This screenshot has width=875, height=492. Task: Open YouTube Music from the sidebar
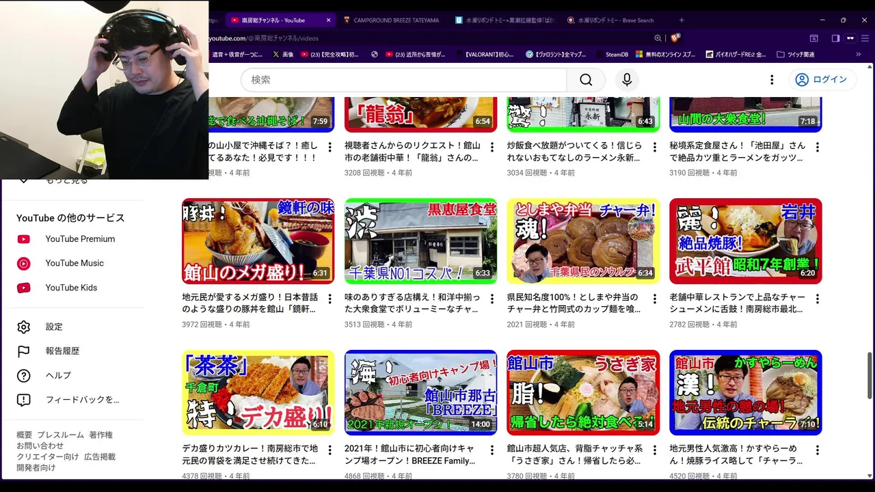(x=75, y=263)
